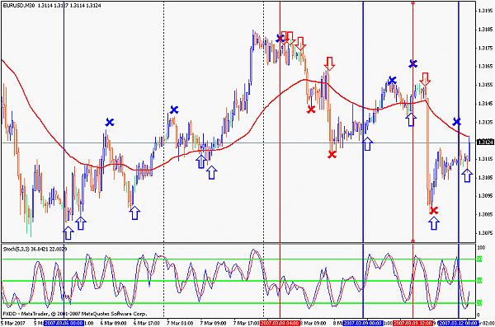The height and width of the screenshot is (327, 495).
Task: Select the blue 2007.03.06 00:00 date label
Action: 64,323
